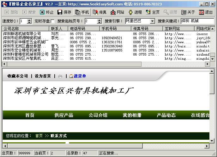Open the 网站 website toolbar icon
The image size is (217, 157).
pos(117,12)
